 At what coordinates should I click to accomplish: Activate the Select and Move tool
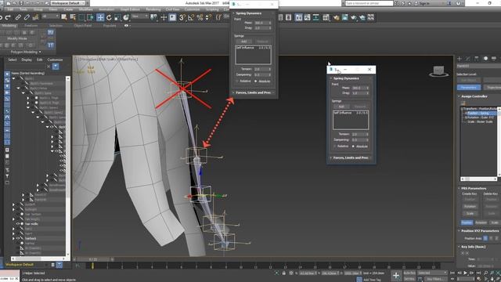click(x=100, y=17)
